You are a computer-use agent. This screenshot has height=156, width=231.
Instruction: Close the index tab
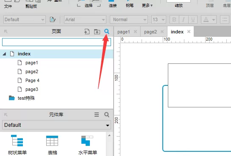189,32
